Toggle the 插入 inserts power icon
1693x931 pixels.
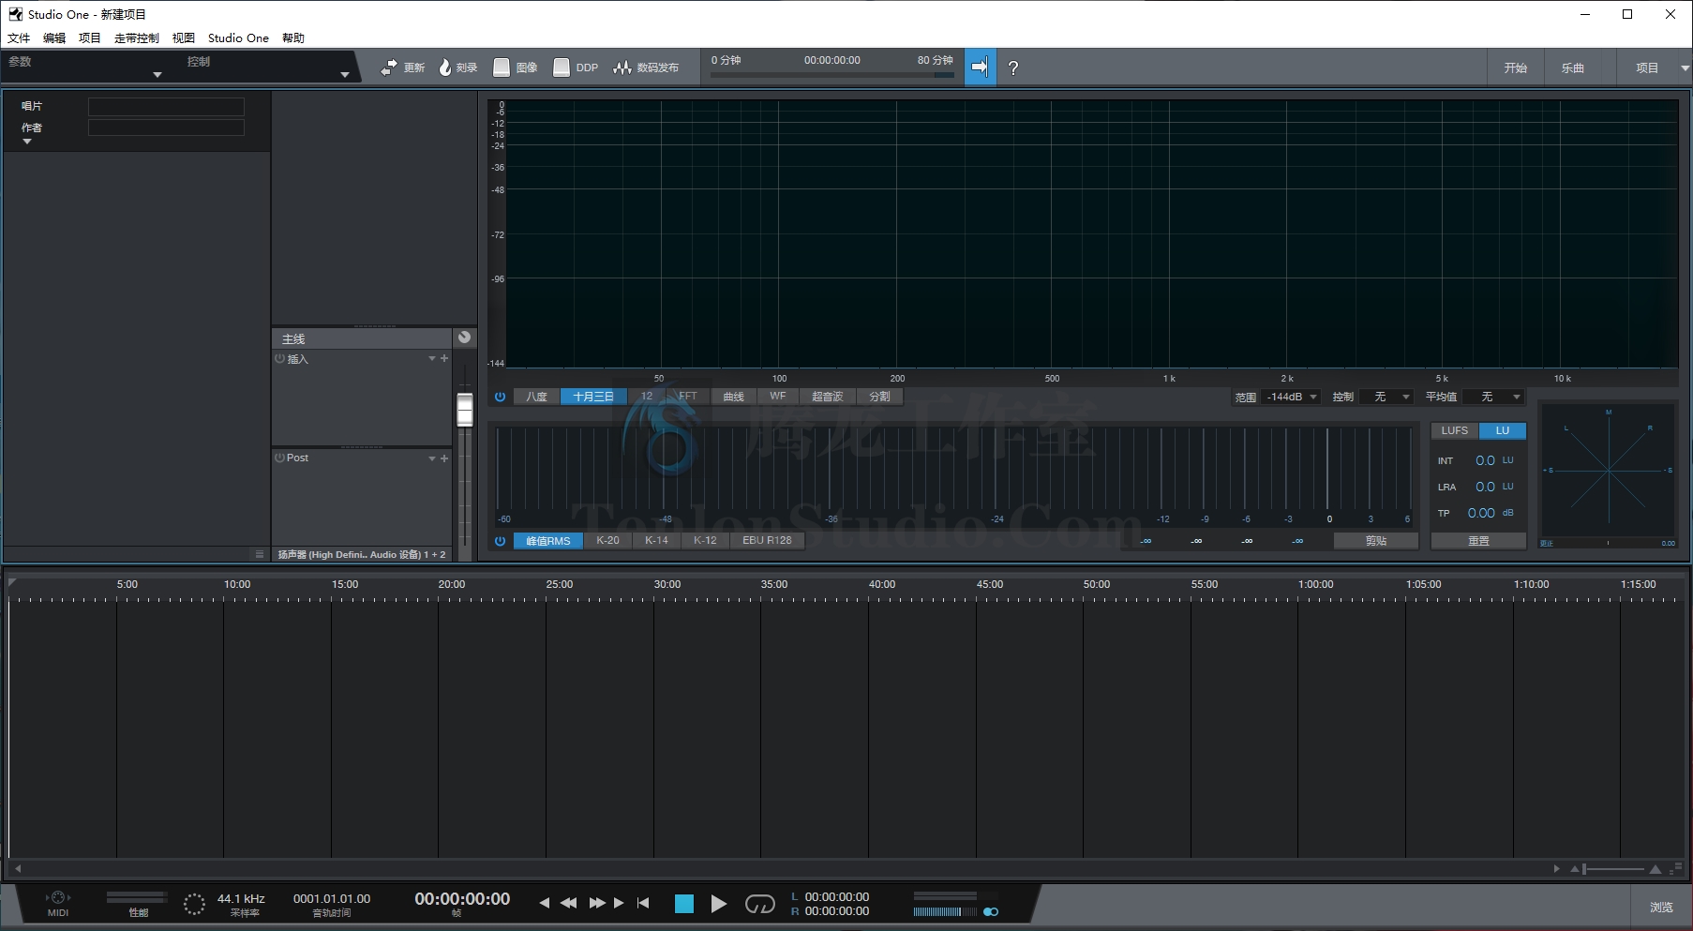pyautogui.click(x=279, y=358)
